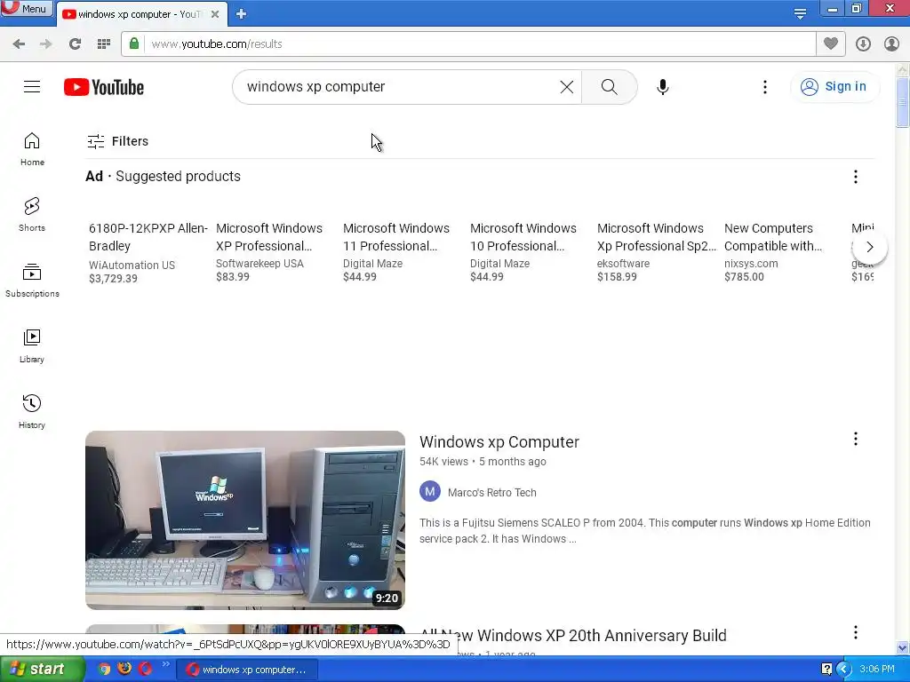The width and height of the screenshot is (910, 682).
Task: Click the YouTube search box text
Action: (316, 86)
